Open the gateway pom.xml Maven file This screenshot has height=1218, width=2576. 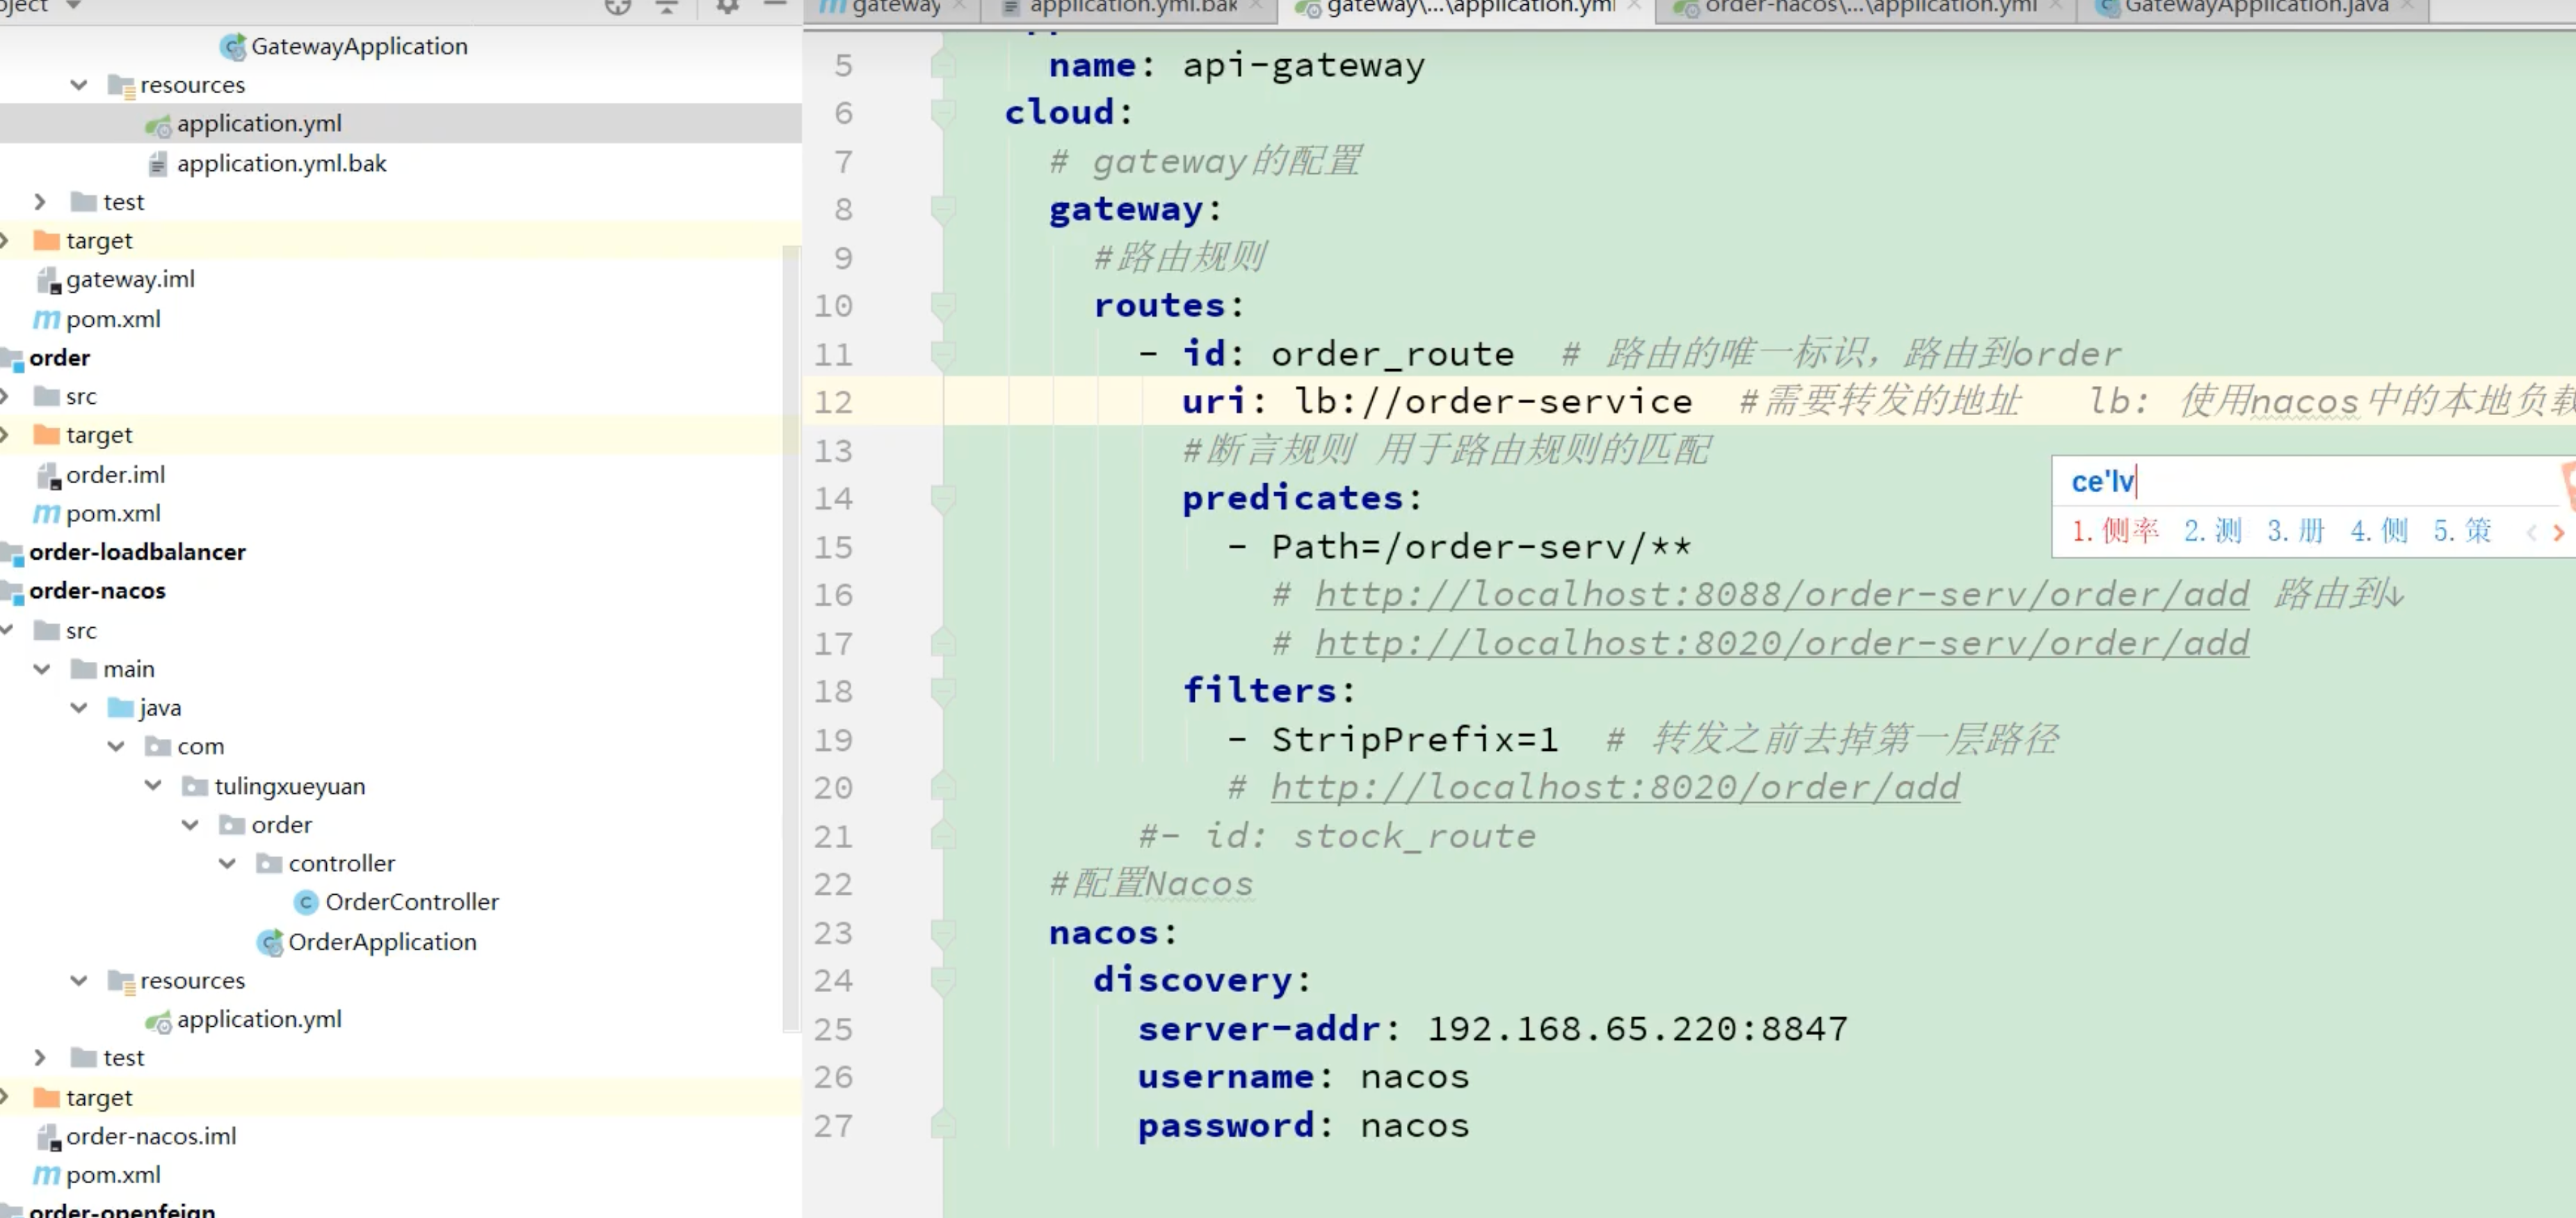(112, 319)
